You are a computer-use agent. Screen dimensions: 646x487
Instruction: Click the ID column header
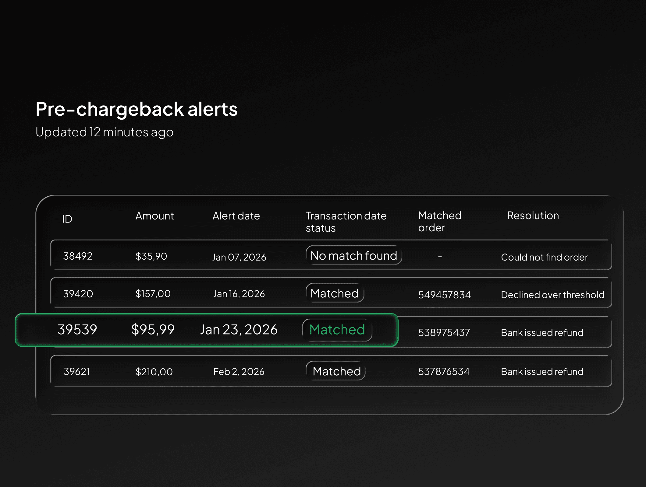67,219
